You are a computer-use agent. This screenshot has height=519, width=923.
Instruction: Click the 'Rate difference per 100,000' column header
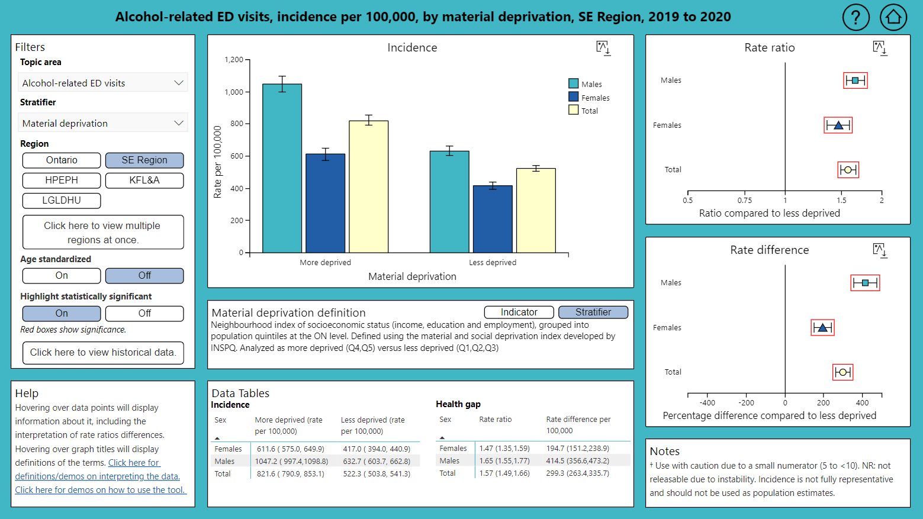pyautogui.click(x=578, y=425)
